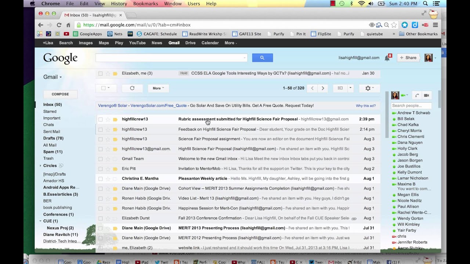The height and width of the screenshot is (264, 470).
Task: Show search options arrow in Gmail search box
Action: [245, 58]
